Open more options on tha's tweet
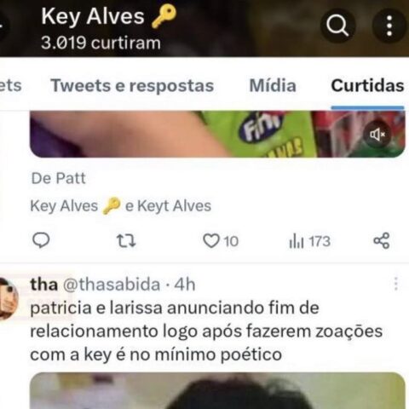Viewport: 409px width, 409px height. click(x=396, y=284)
